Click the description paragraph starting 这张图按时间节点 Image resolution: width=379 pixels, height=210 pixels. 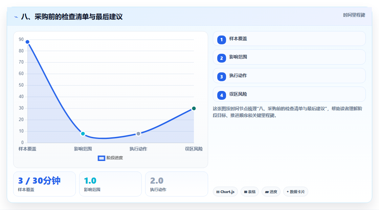click(287, 112)
